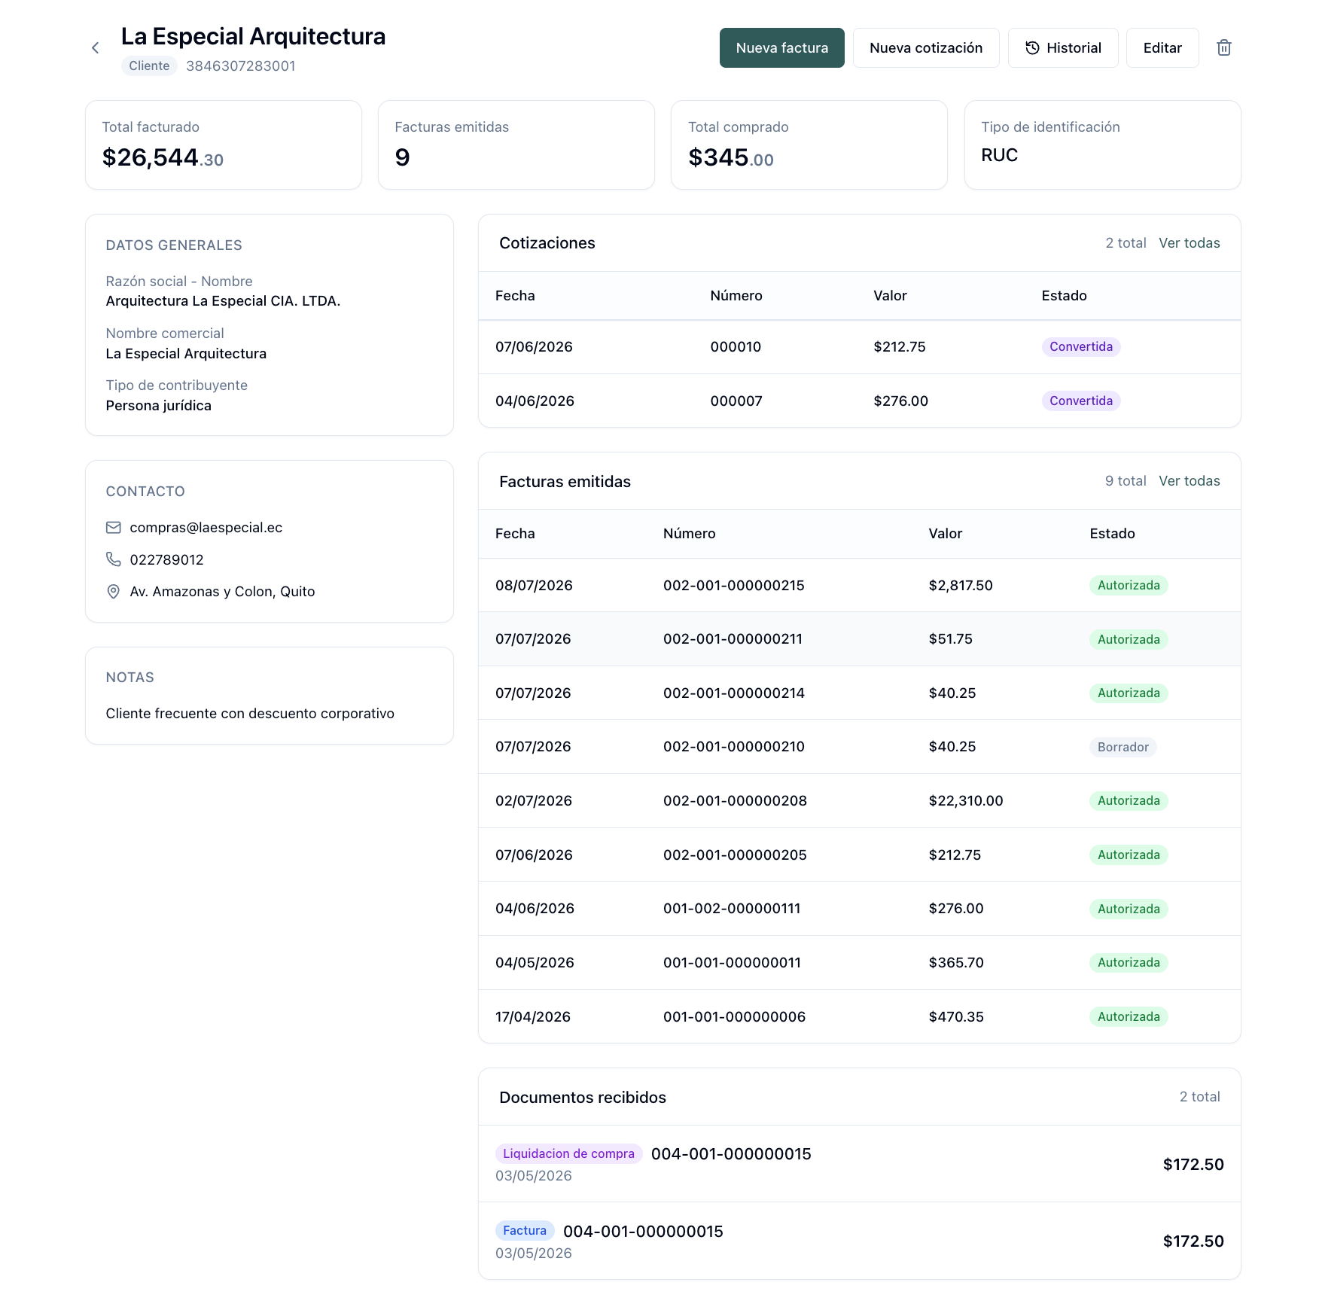This screenshot has height=1316, width=1319.
Task: Click the Editar button
Action: pos(1162,48)
